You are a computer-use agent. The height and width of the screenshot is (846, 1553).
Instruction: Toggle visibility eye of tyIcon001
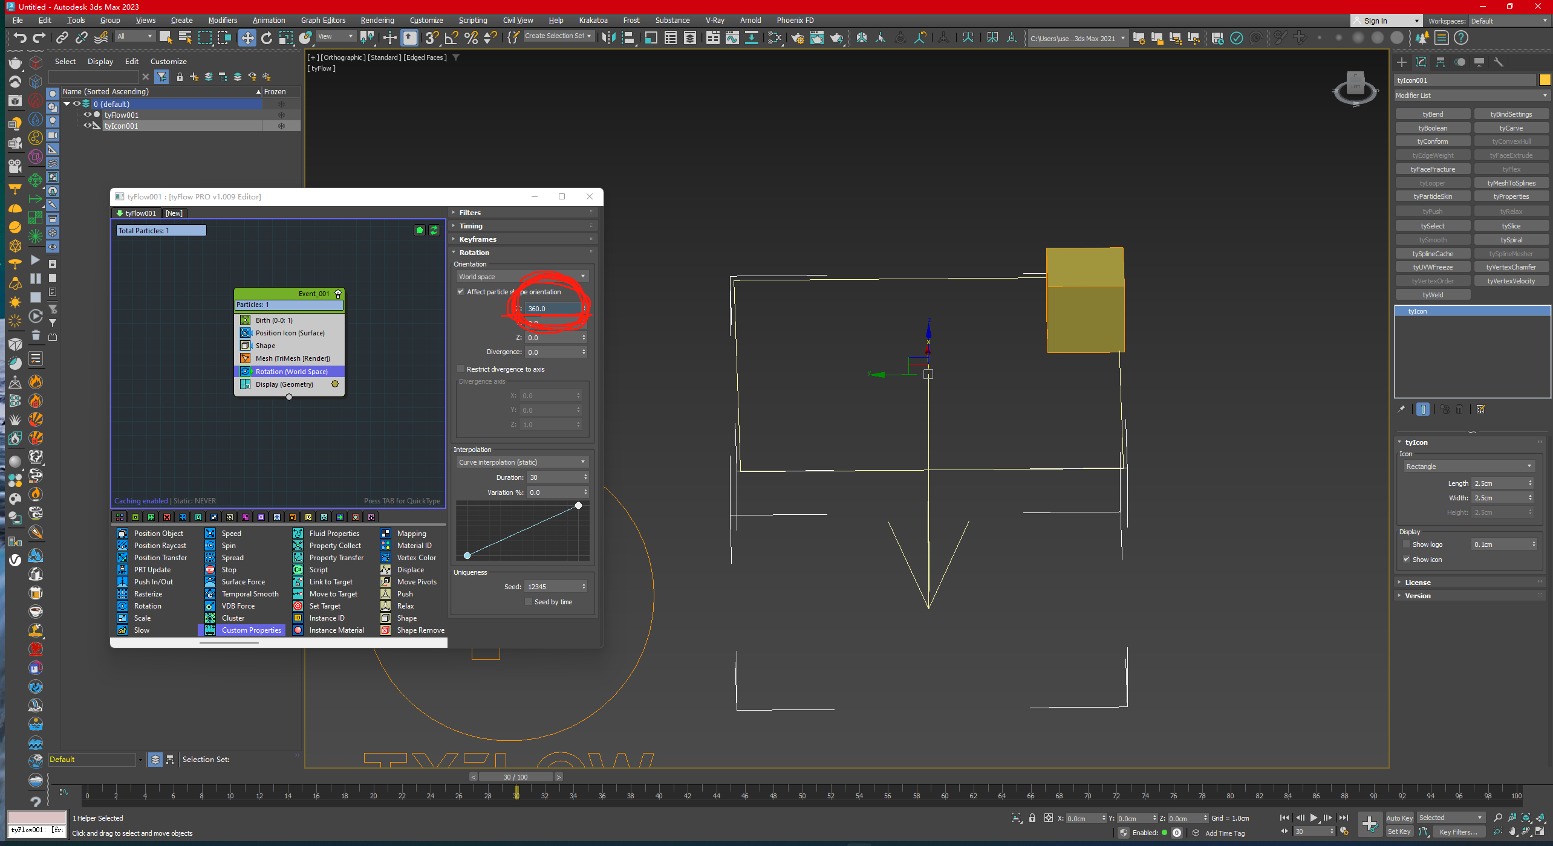(x=88, y=126)
